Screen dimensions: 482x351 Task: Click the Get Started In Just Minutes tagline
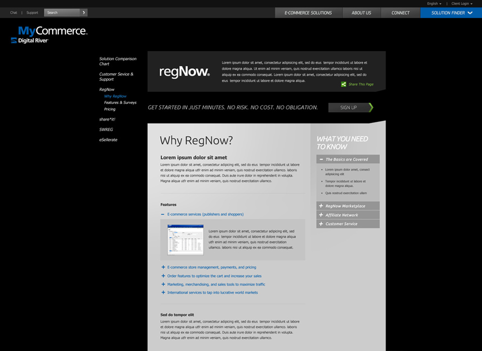232,107
